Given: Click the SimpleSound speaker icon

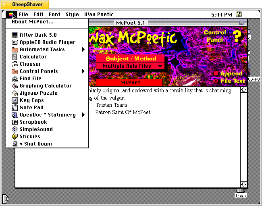Looking at the screenshot, I should pos(15,129).
